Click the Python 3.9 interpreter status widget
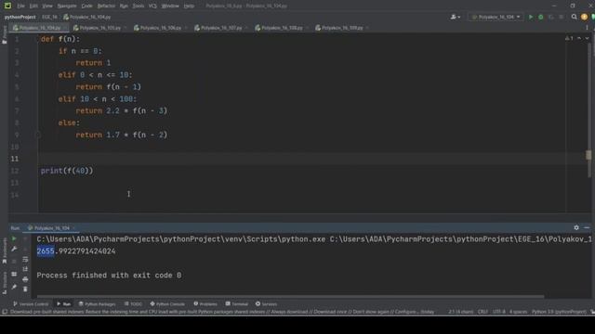Image resolution: width=595 pixels, height=334 pixels. click(559, 312)
